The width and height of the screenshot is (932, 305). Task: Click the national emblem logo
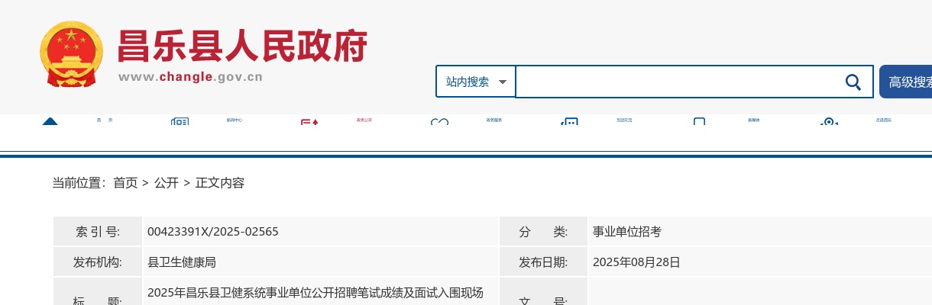[70, 55]
